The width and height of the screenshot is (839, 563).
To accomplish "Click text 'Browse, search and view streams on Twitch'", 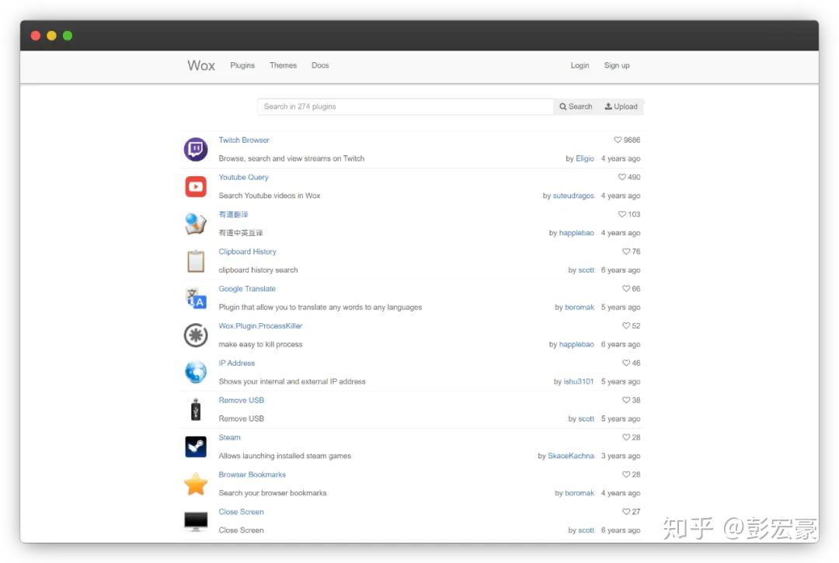I will click(291, 158).
